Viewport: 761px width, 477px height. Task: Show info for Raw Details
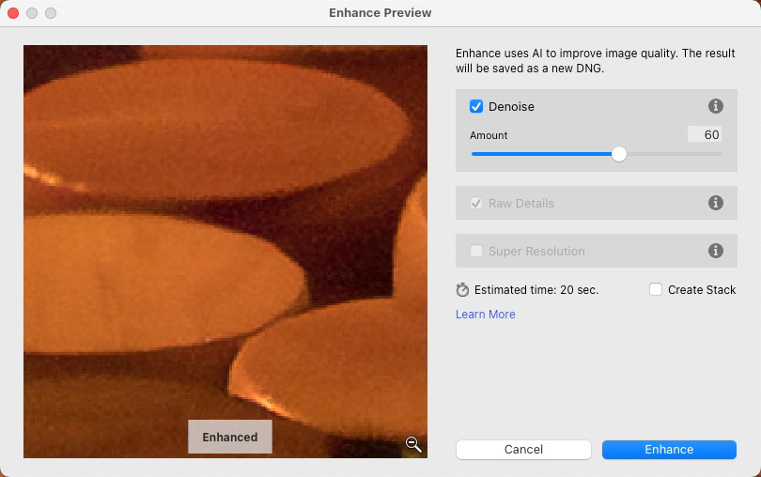pyautogui.click(x=715, y=203)
